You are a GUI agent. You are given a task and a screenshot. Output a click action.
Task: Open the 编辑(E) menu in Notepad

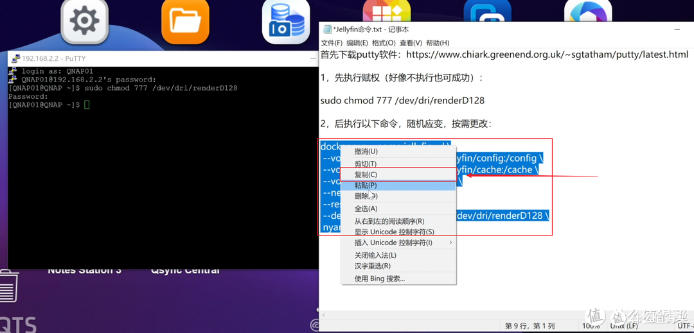pyautogui.click(x=357, y=43)
